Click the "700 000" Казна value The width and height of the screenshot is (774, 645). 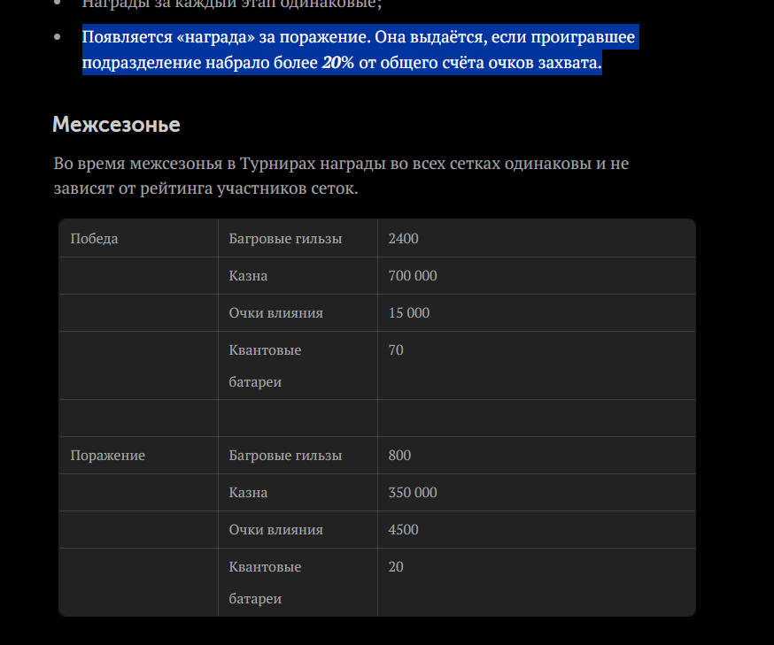[413, 276]
